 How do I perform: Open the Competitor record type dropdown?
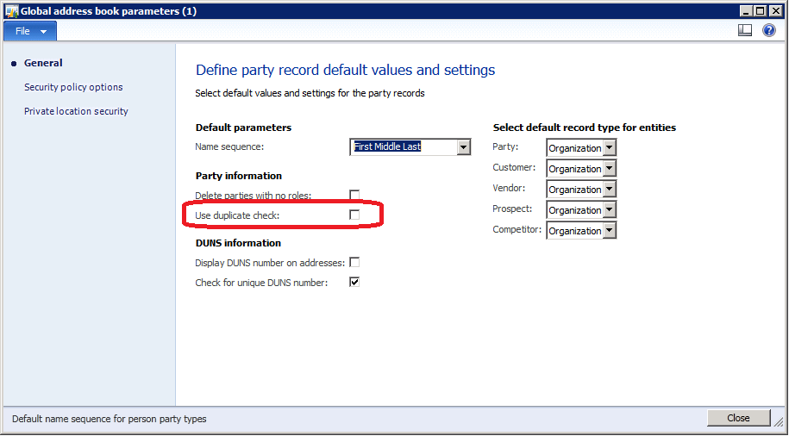point(610,230)
